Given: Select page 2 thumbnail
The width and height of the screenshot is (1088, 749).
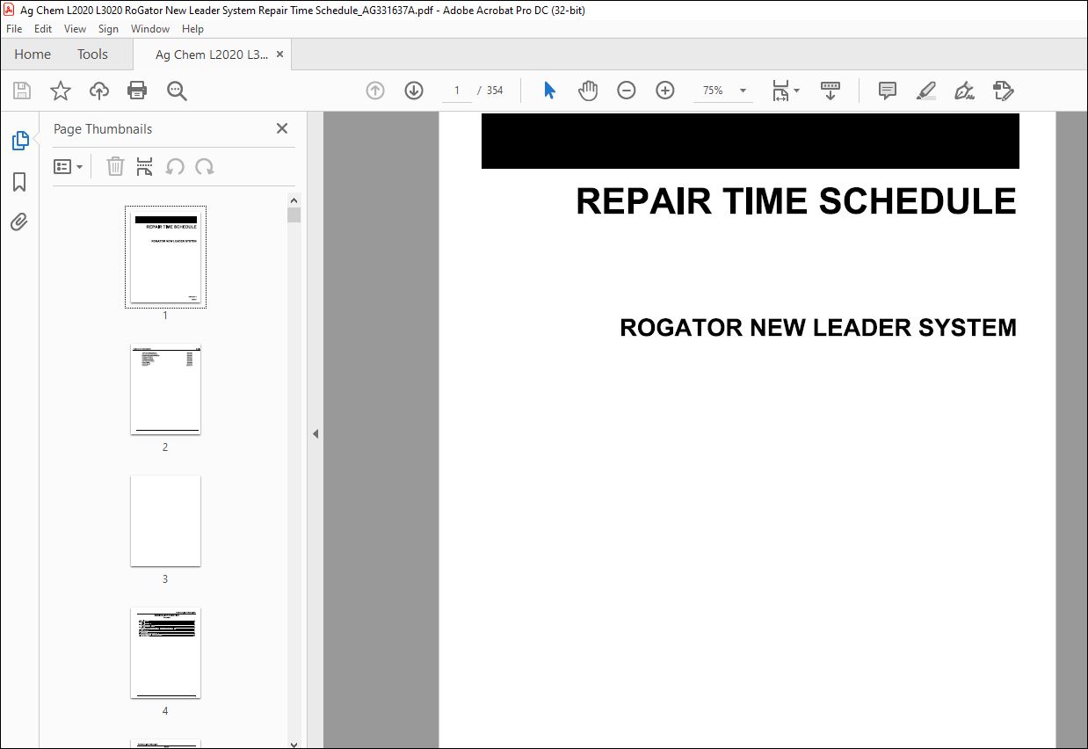Looking at the screenshot, I should point(165,389).
